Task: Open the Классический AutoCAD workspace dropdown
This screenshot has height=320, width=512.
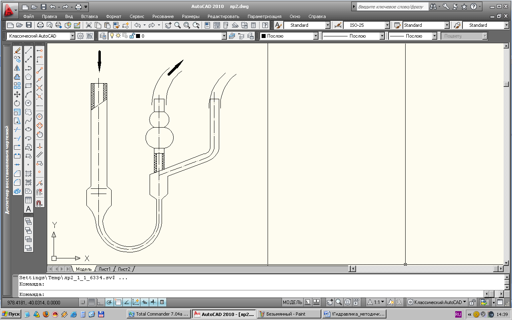Action: point(72,36)
